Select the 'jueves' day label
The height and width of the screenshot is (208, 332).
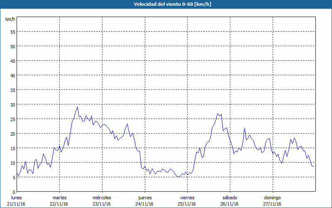[144, 198]
